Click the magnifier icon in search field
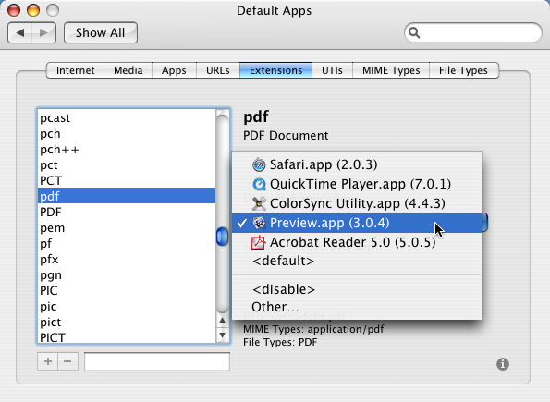This screenshot has width=550, height=402. tap(414, 32)
